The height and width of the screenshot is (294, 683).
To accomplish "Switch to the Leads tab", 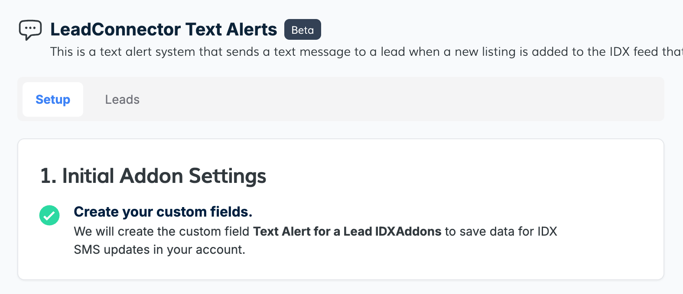I will tap(122, 99).
